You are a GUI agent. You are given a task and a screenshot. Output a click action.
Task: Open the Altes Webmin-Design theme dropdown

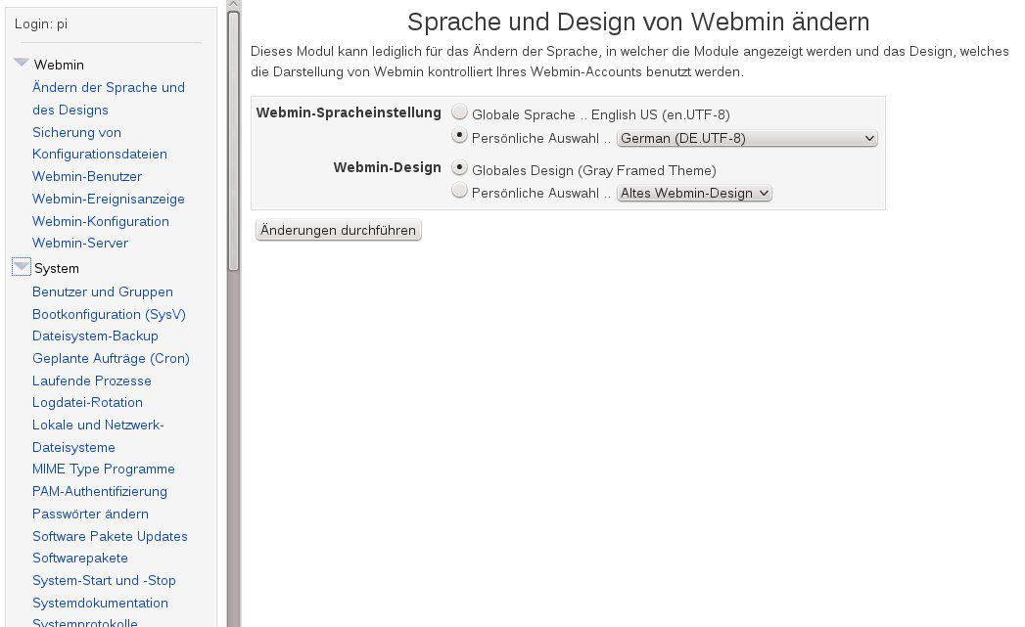click(694, 194)
